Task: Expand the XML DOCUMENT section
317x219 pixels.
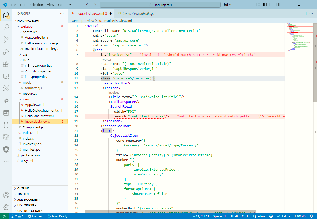Action: (x=40, y=200)
